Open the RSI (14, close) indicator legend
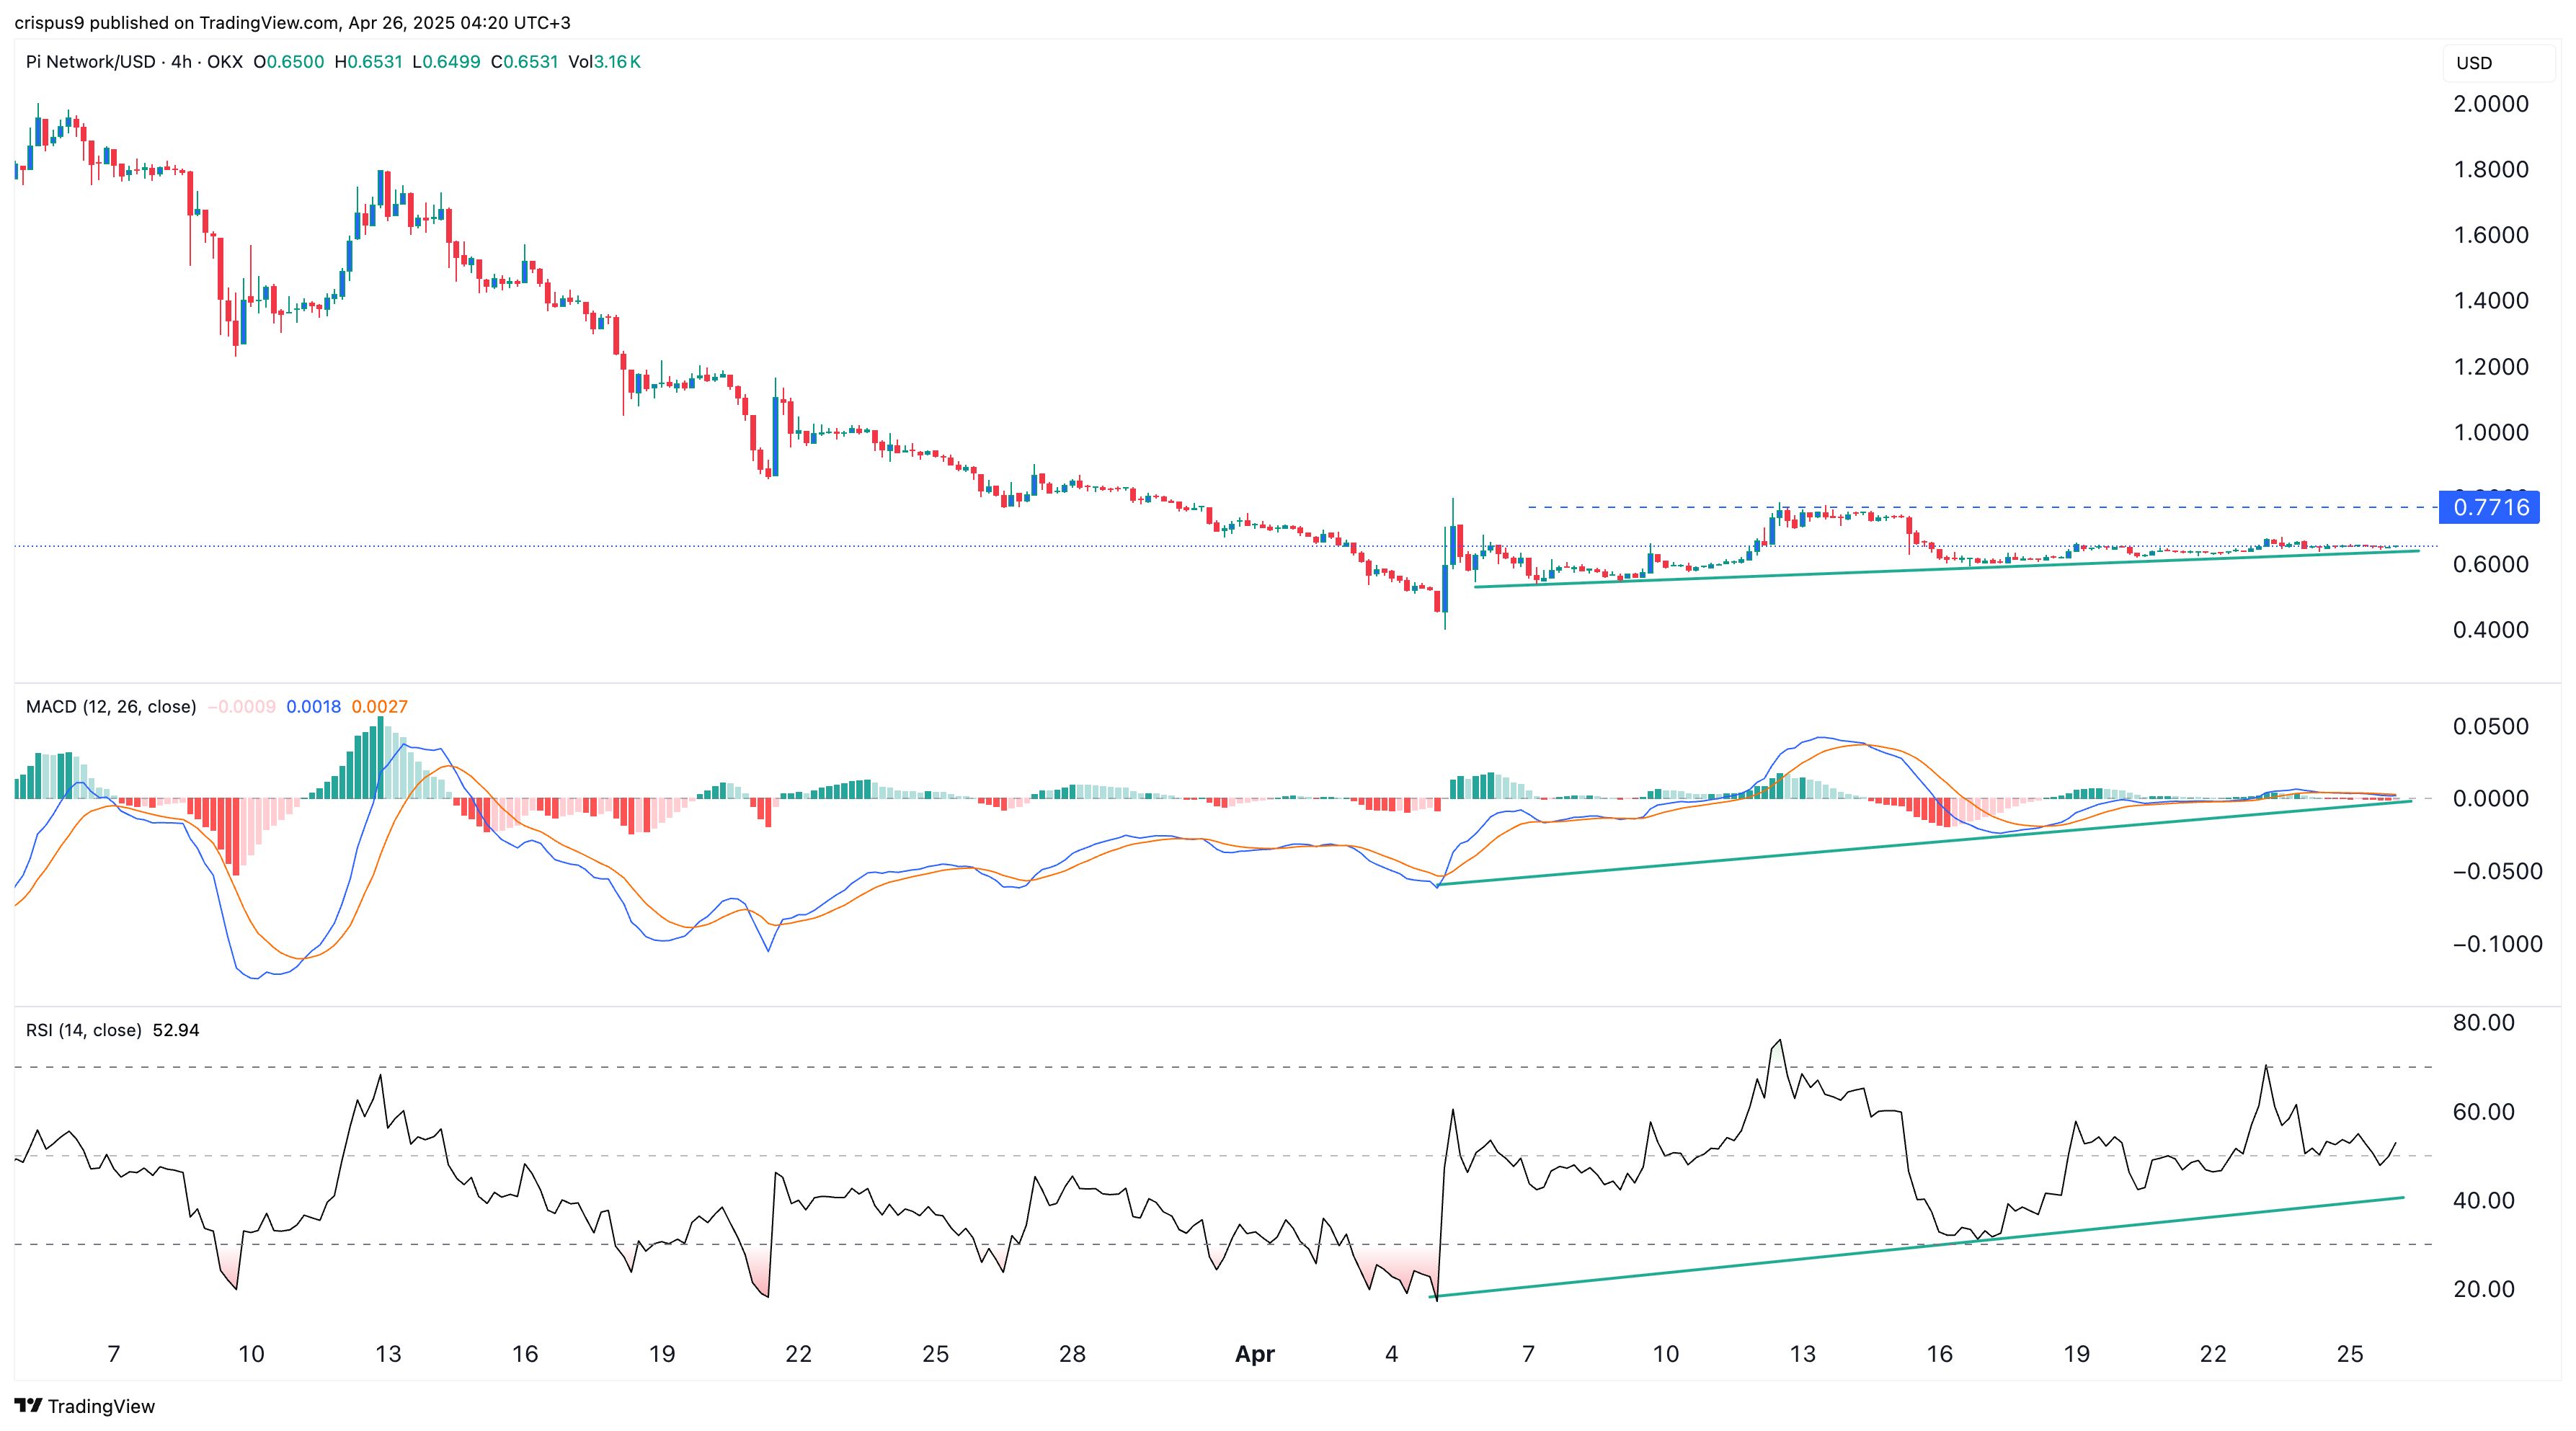The height and width of the screenshot is (1431, 2576). pos(83,1030)
